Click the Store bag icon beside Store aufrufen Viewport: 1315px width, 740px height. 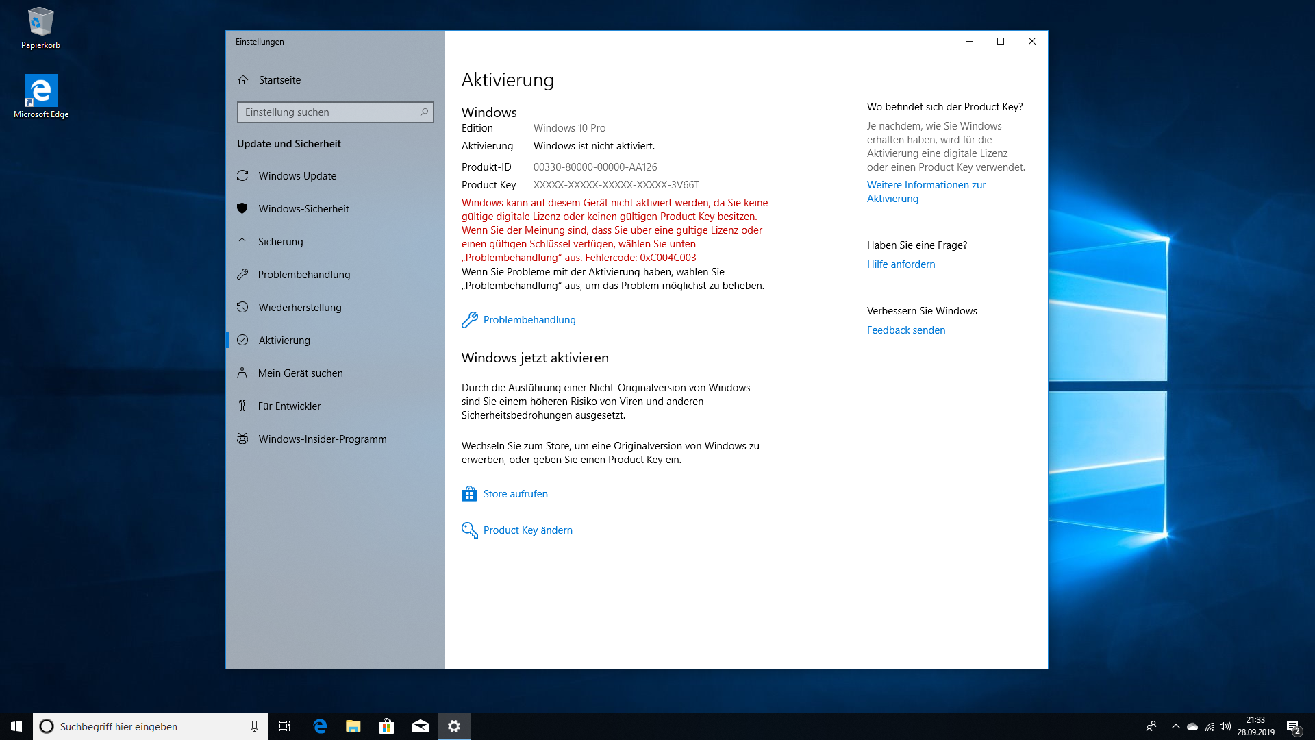pos(469,494)
